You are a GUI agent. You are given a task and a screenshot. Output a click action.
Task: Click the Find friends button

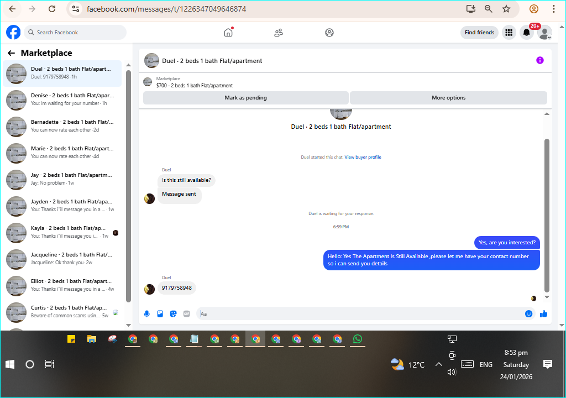click(x=479, y=33)
